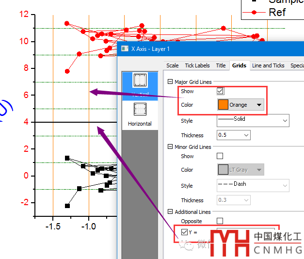Collapse the Additional Lines section

pyautogui.click(x=170, y=212)
